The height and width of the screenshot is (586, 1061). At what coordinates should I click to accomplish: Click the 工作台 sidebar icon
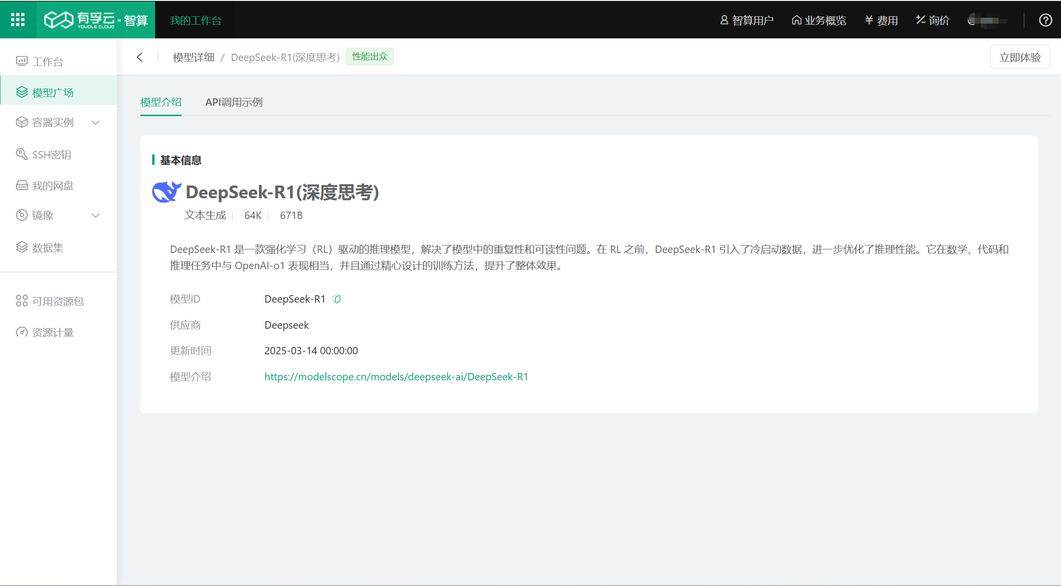tap(22, 61)
